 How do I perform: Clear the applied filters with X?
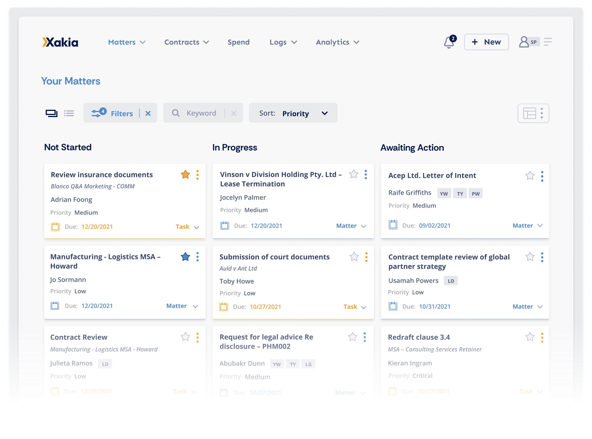coord(148,114)
